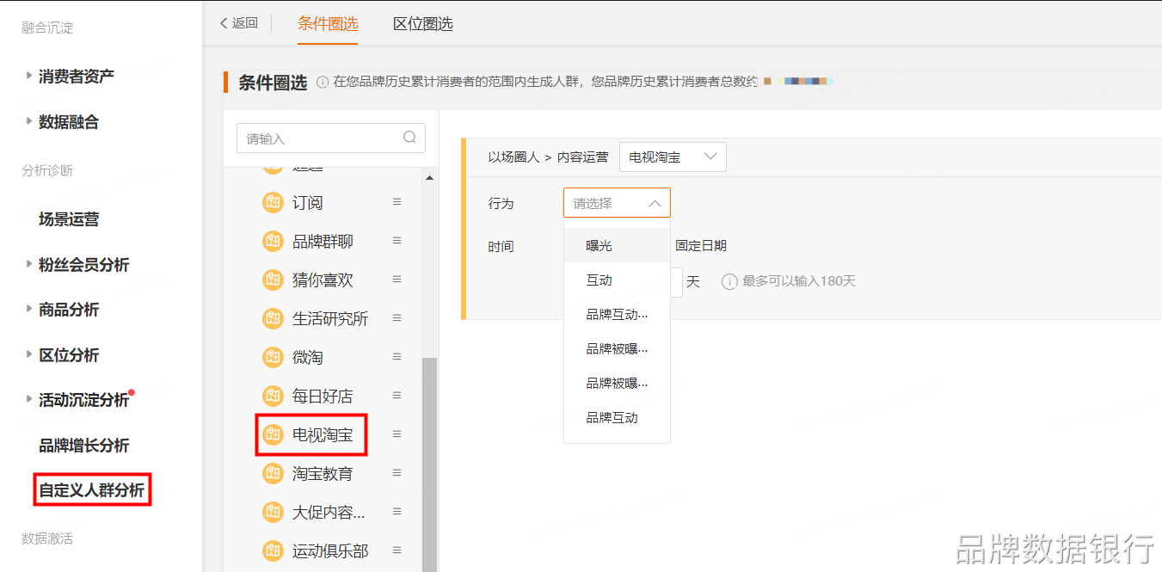Click the map icon beside 大促内容

273,513
